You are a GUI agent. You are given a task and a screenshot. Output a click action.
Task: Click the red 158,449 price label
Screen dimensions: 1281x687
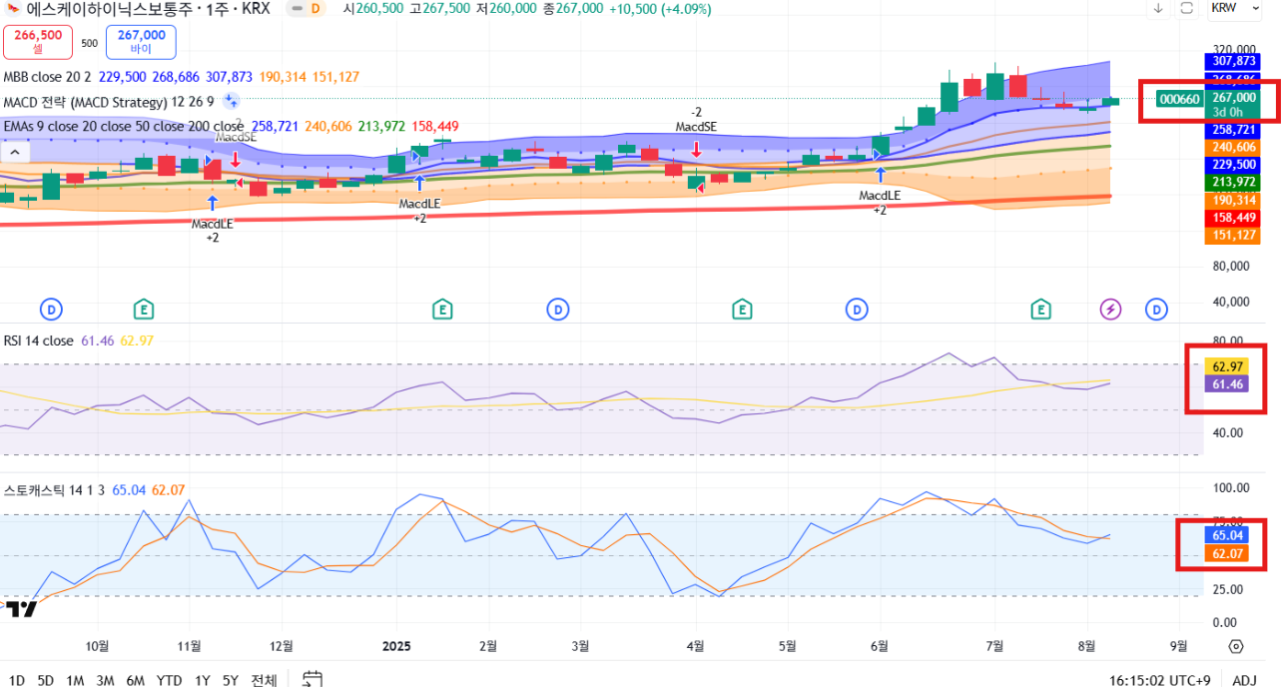[1233, 218]
